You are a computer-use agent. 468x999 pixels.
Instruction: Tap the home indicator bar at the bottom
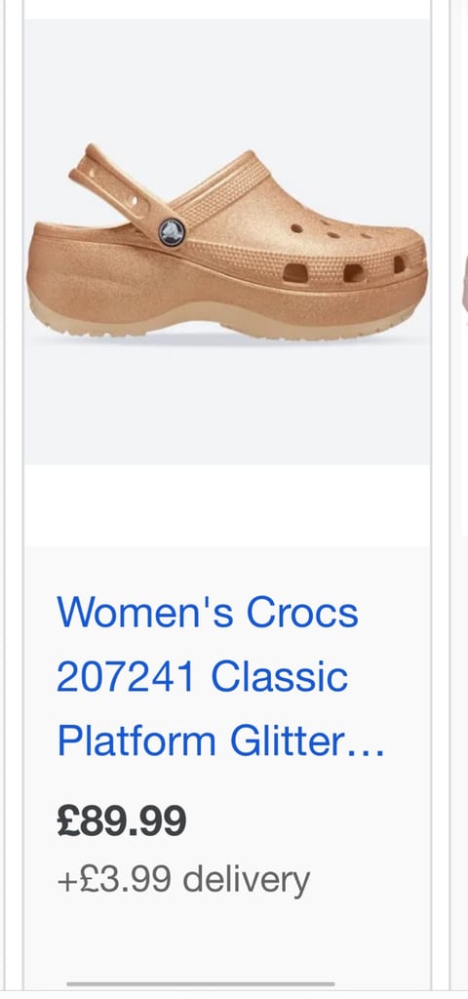(x=201, y=984)
